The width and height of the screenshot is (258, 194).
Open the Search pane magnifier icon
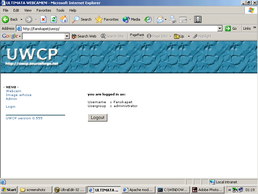[75, 19]
